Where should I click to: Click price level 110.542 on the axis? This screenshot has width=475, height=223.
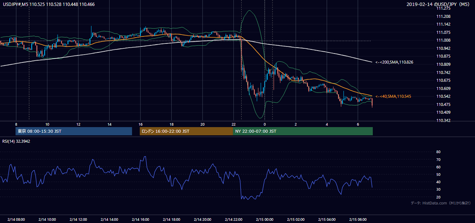point(443,96)
